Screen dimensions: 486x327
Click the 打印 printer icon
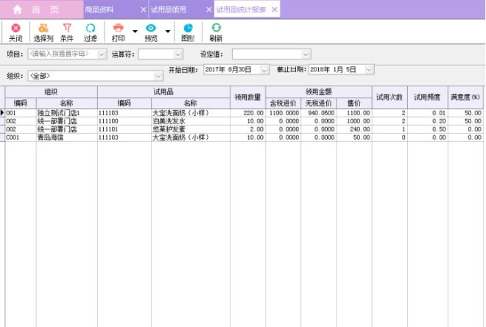[x=118, y=28]
